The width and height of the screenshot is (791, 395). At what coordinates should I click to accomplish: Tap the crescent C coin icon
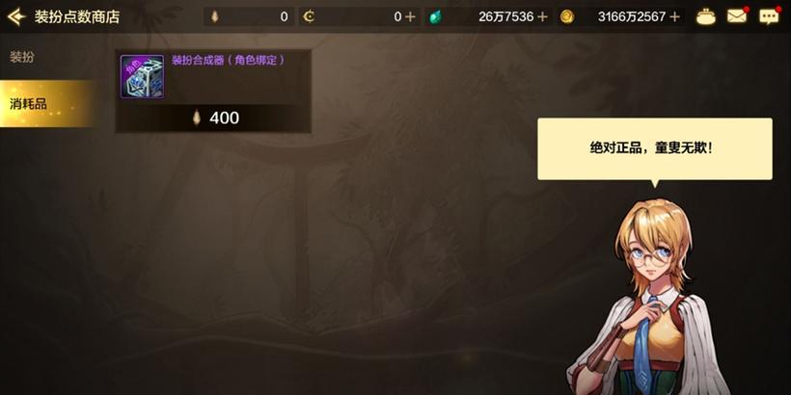pyautogui.click(x=309, y=17)
